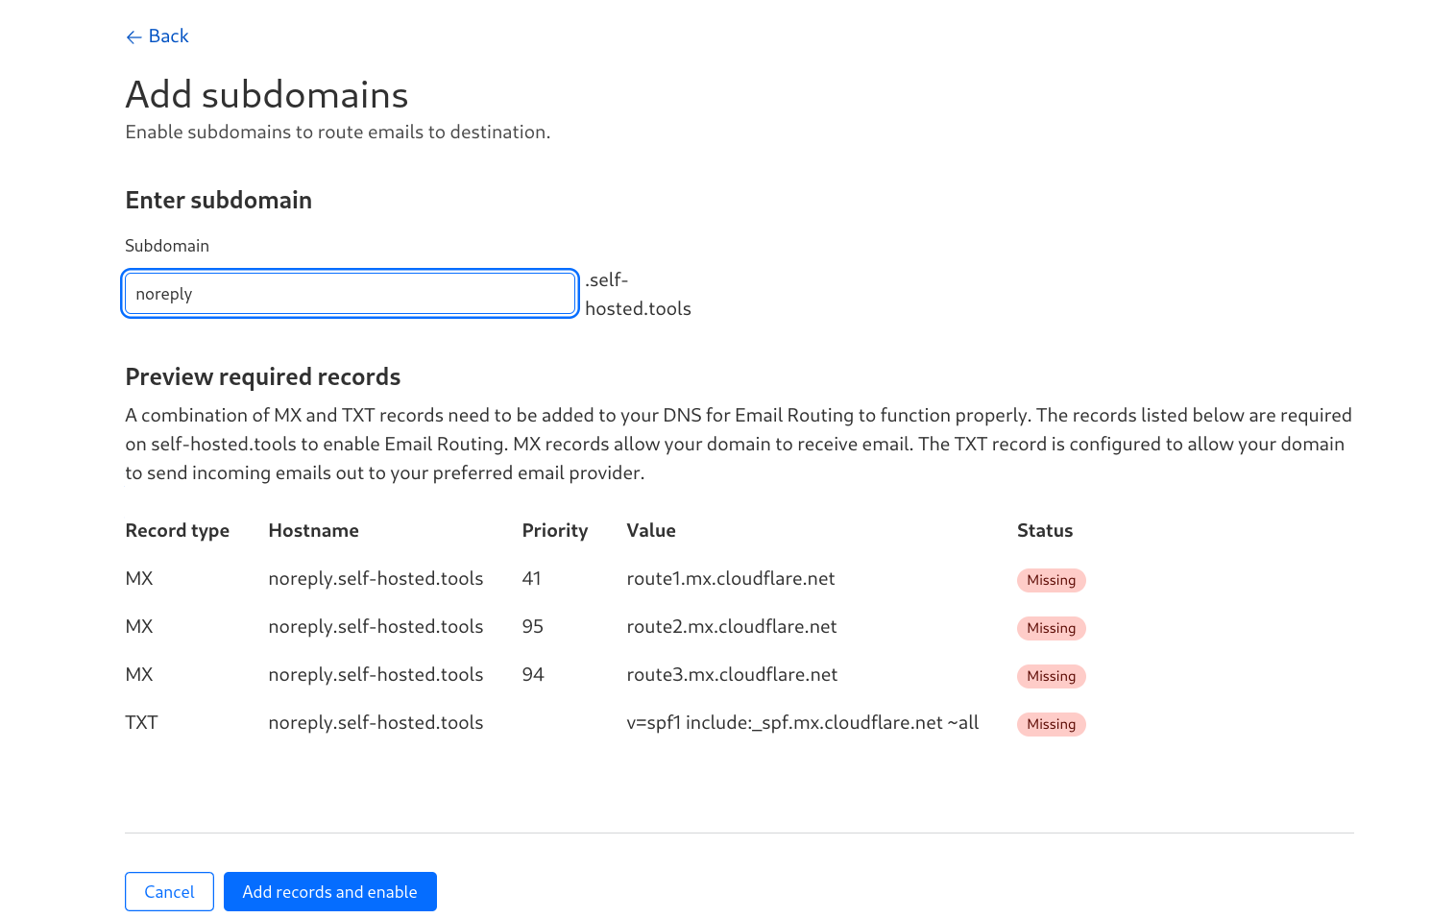Click priority value 94

533,675
